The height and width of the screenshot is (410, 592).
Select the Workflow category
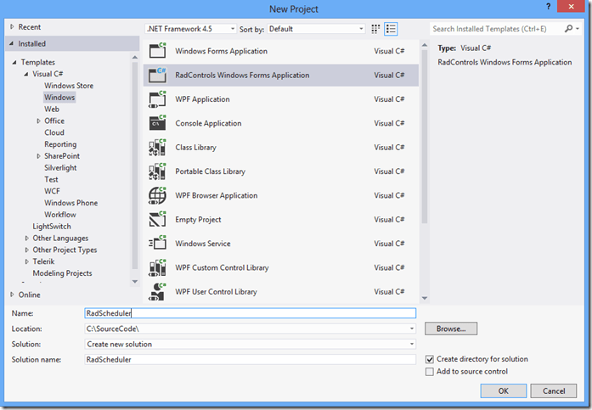point(60,215)
